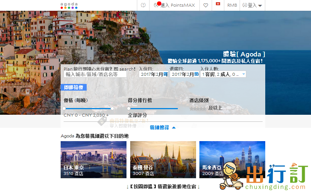Open the RMB currency selector

pyautogui.click(x=232, y=5)
